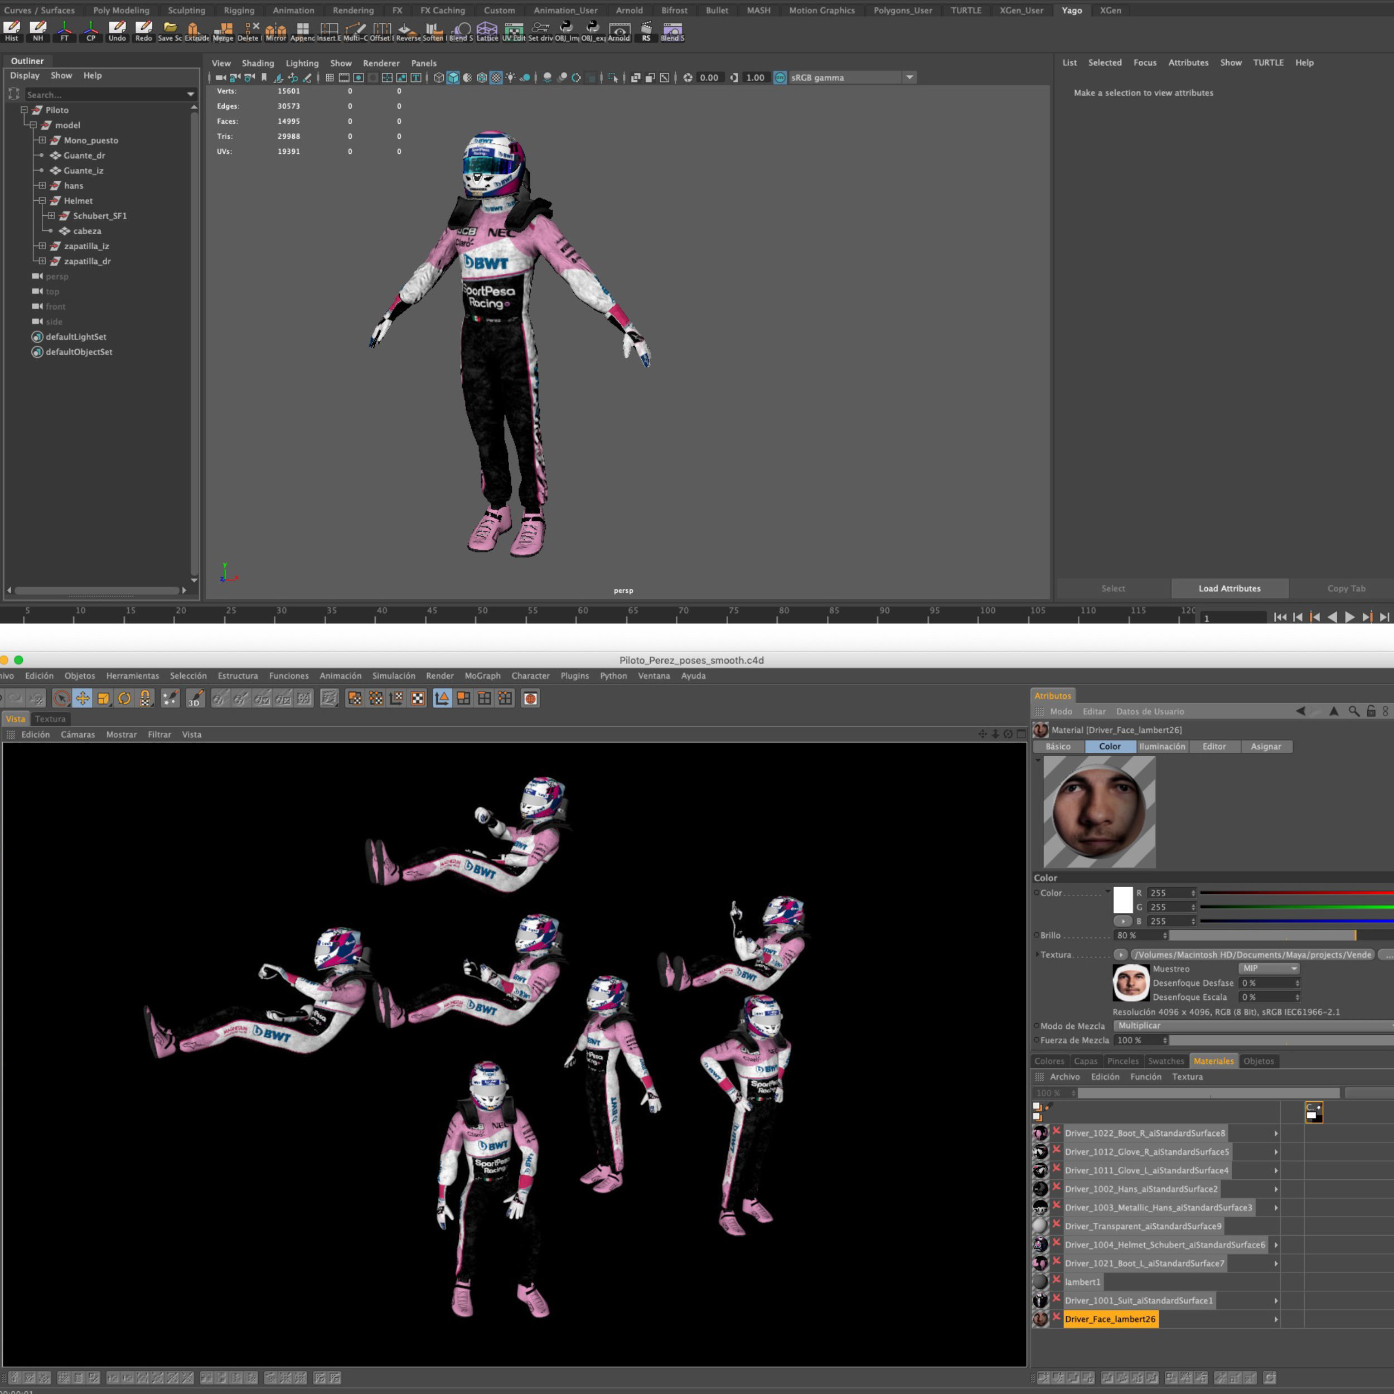This screenshot has height=1394, width=1394.
Task: Click the Undo shelf button
Action: [x=117, y=31]
